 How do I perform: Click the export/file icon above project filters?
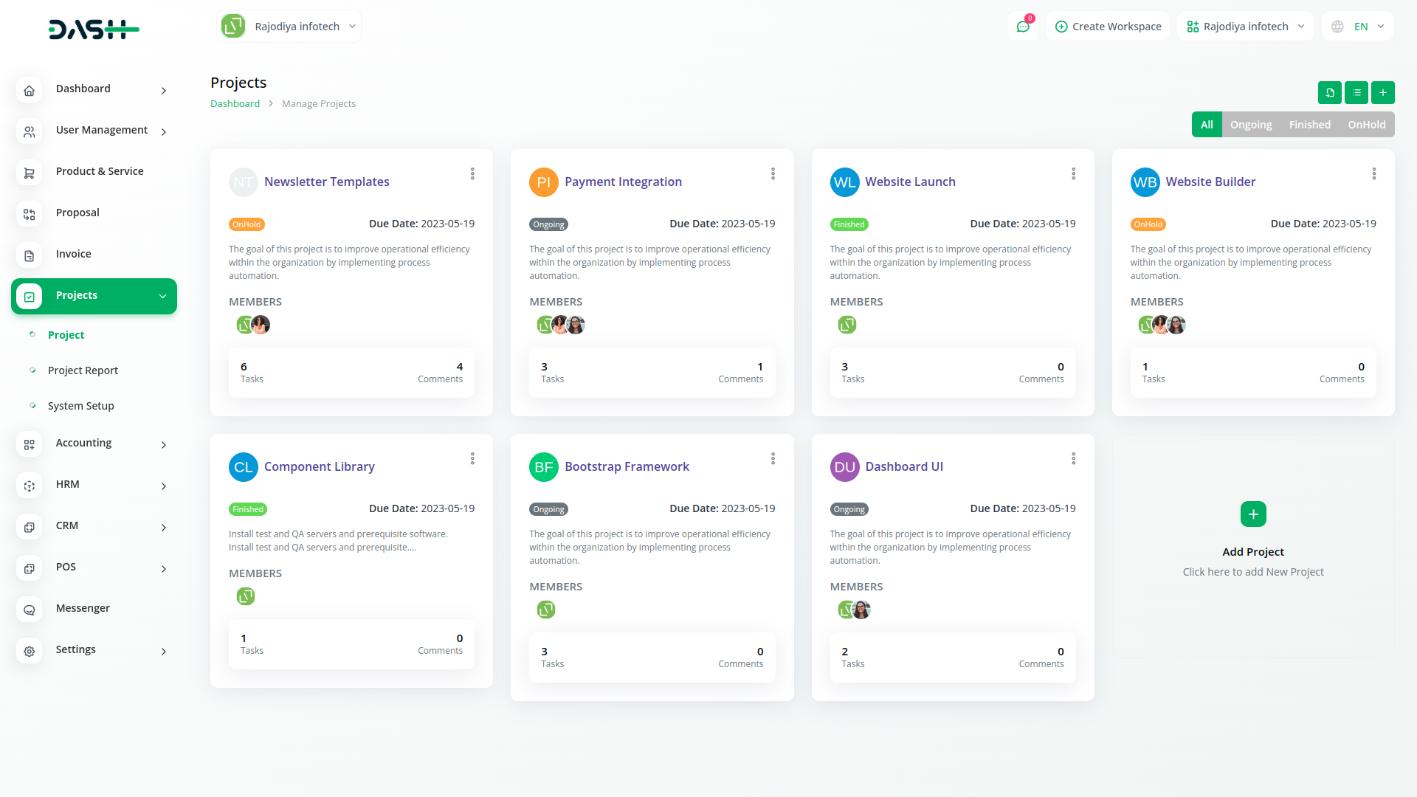point(1331,93)
